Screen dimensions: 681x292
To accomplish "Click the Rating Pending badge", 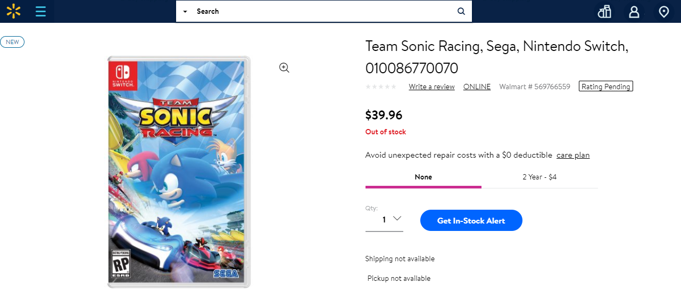I will click(x=605, y=87).
